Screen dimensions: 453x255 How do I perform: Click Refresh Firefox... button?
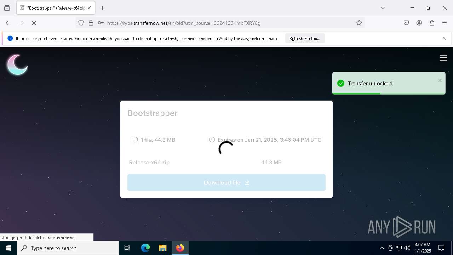tap(305, 39)
